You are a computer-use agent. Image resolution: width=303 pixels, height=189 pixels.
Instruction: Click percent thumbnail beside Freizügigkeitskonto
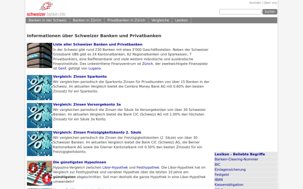(39, 144)
